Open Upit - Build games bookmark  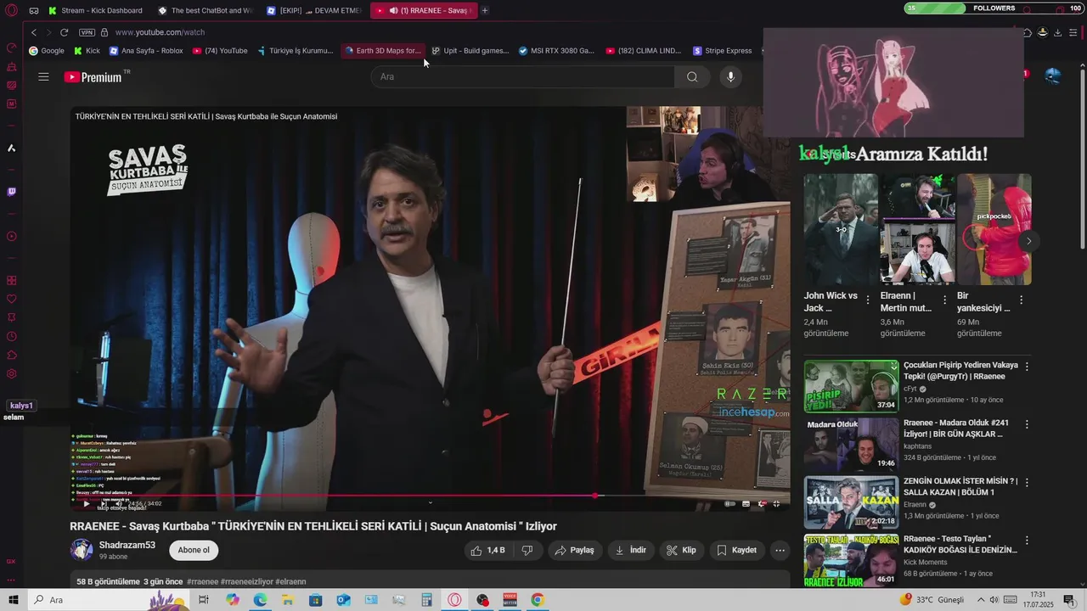(x=470, y=51)
